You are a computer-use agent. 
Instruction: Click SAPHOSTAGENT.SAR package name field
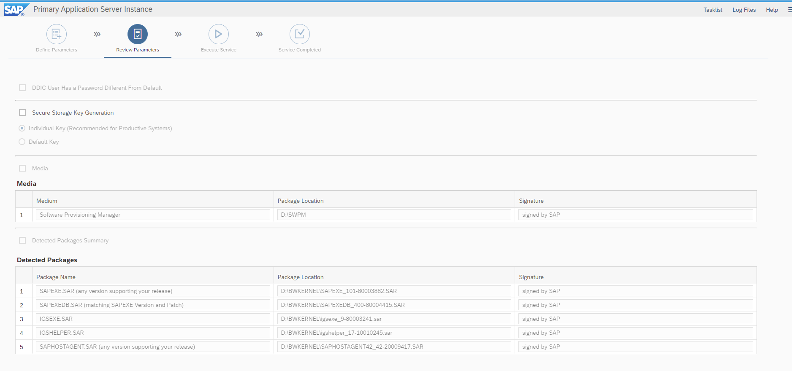153,347
